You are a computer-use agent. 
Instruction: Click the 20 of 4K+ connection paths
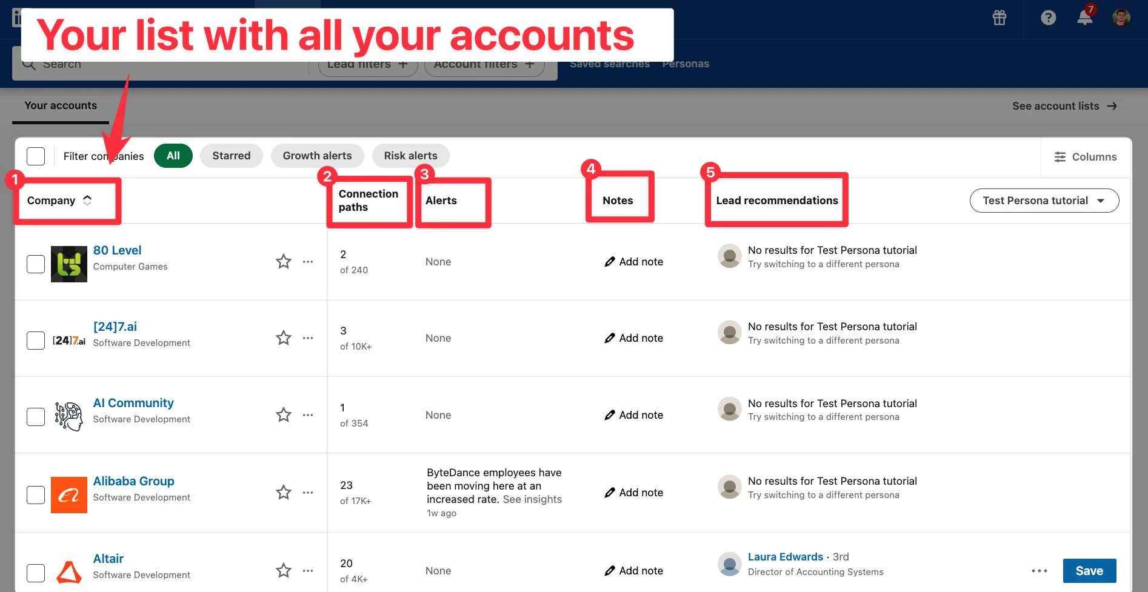(354, 571)
